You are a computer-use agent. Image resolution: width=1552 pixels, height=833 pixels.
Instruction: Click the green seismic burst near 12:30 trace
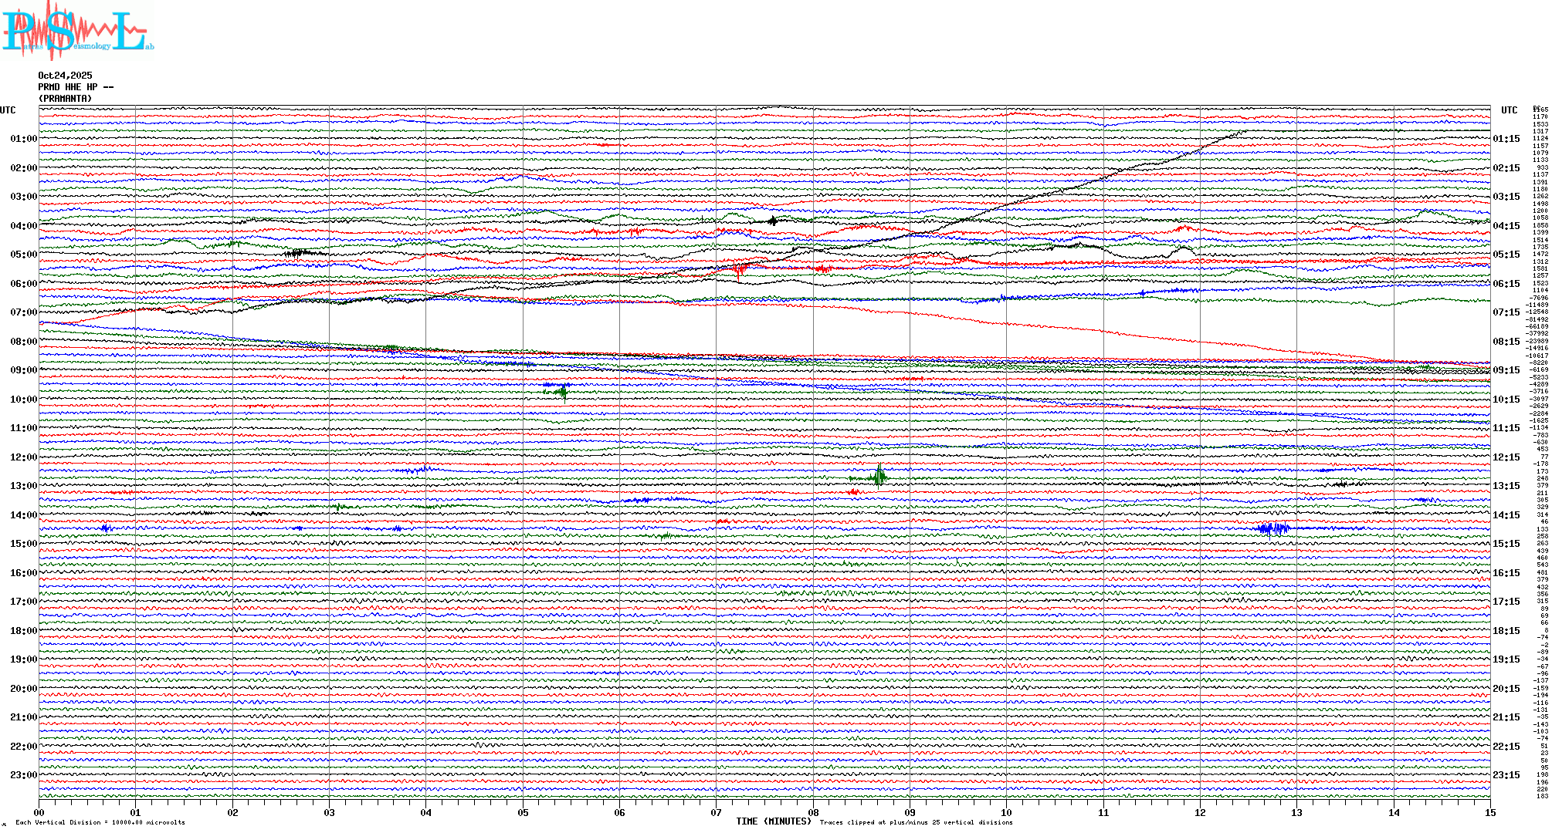click(x=879, y=477)
